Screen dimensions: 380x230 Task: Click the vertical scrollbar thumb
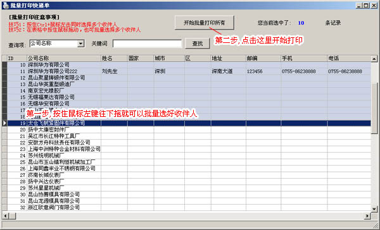click(x=374, y=107)
